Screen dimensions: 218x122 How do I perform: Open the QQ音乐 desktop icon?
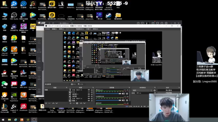pos(14,39)
